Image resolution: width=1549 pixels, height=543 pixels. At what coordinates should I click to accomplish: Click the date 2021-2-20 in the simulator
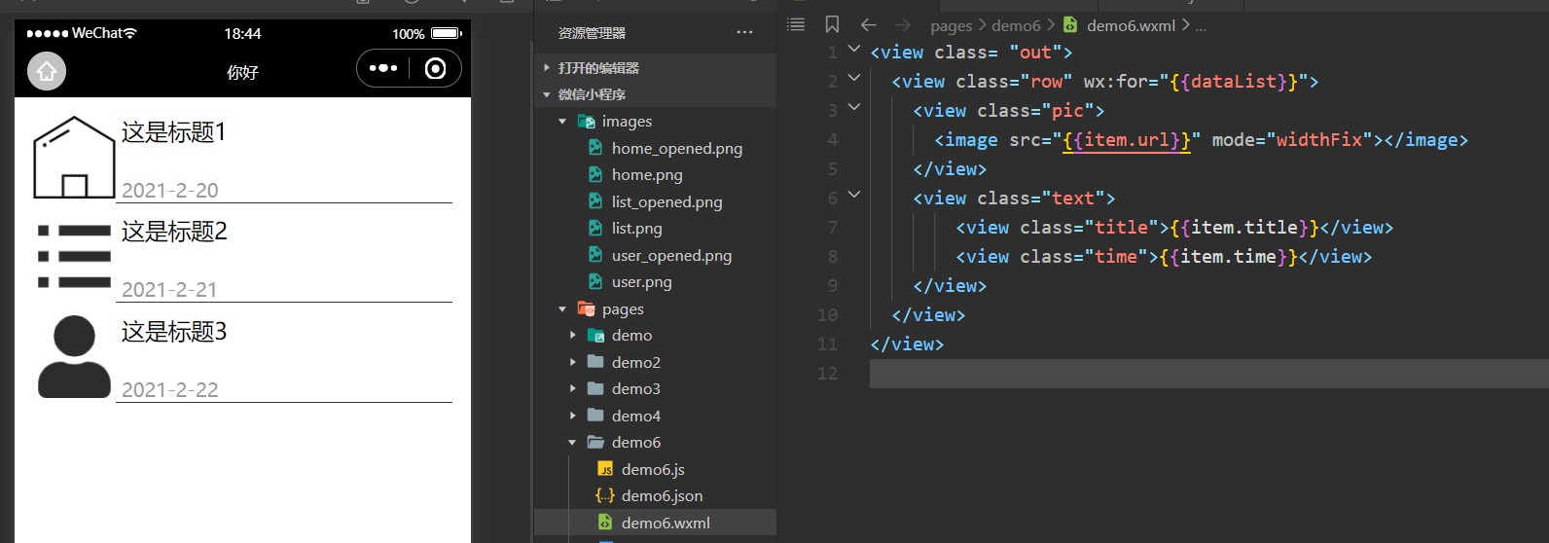tap(170, 190)
